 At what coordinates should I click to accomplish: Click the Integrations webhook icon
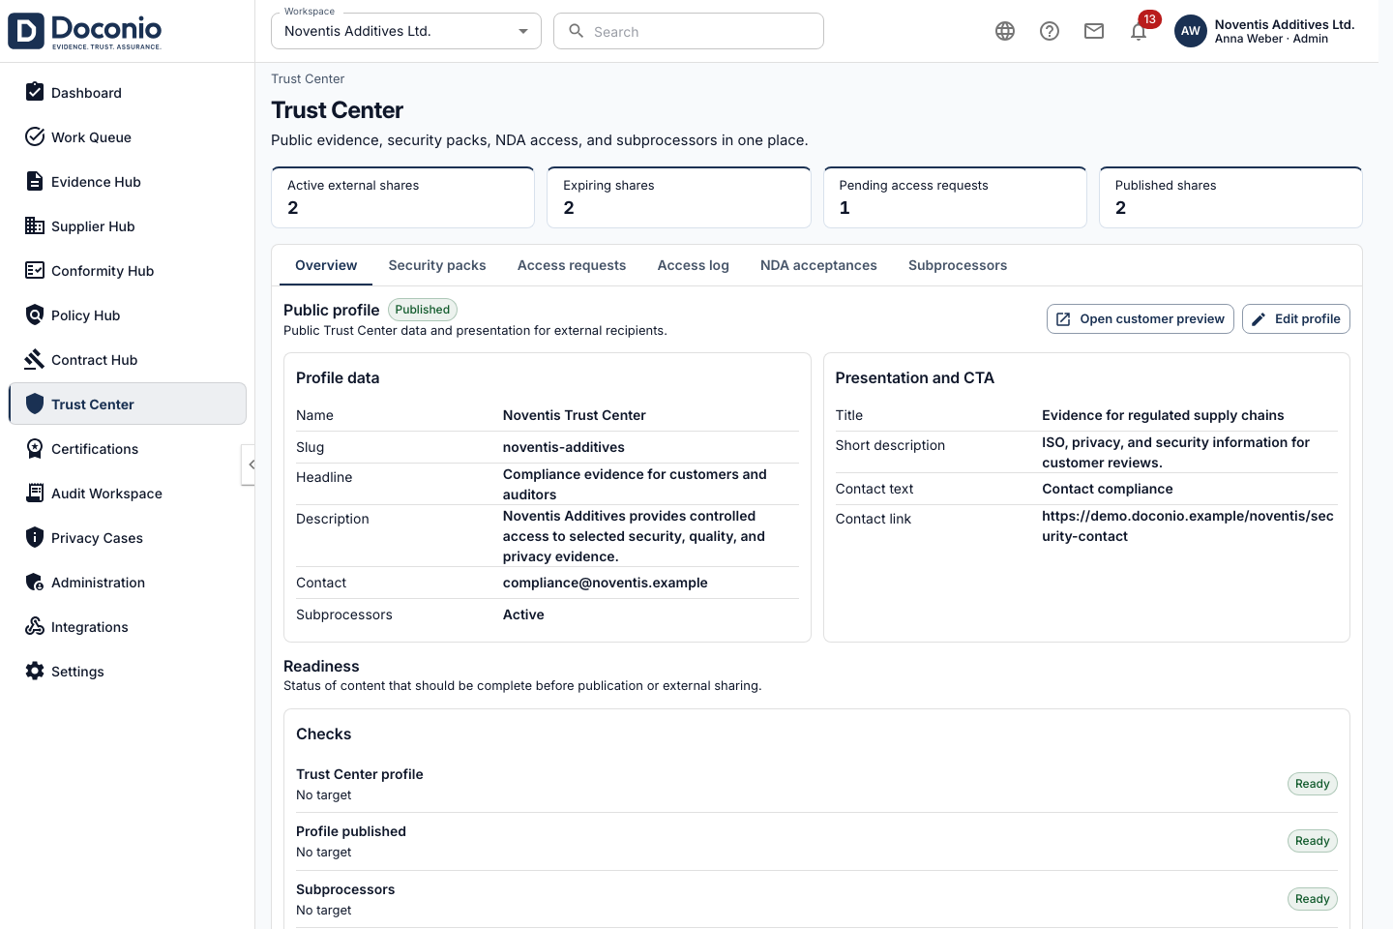(x=35, y=626)
